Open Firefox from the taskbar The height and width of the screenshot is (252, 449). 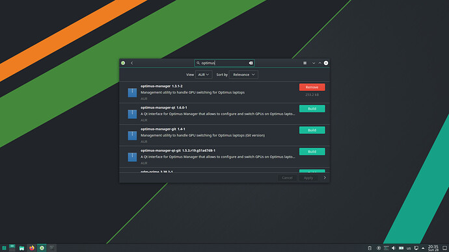click(32, 247)
